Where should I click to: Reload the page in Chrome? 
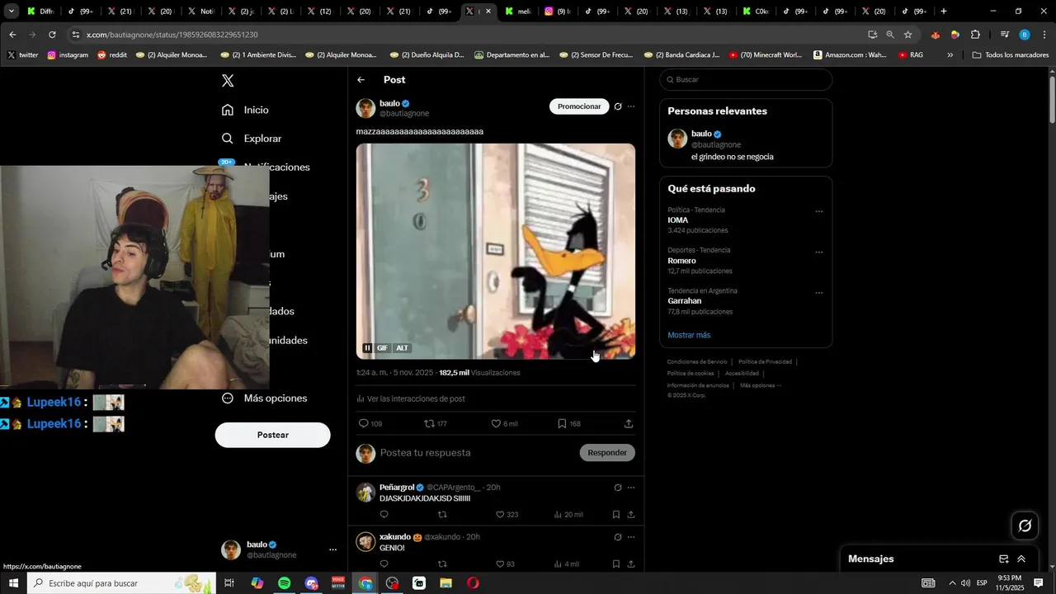52,35
